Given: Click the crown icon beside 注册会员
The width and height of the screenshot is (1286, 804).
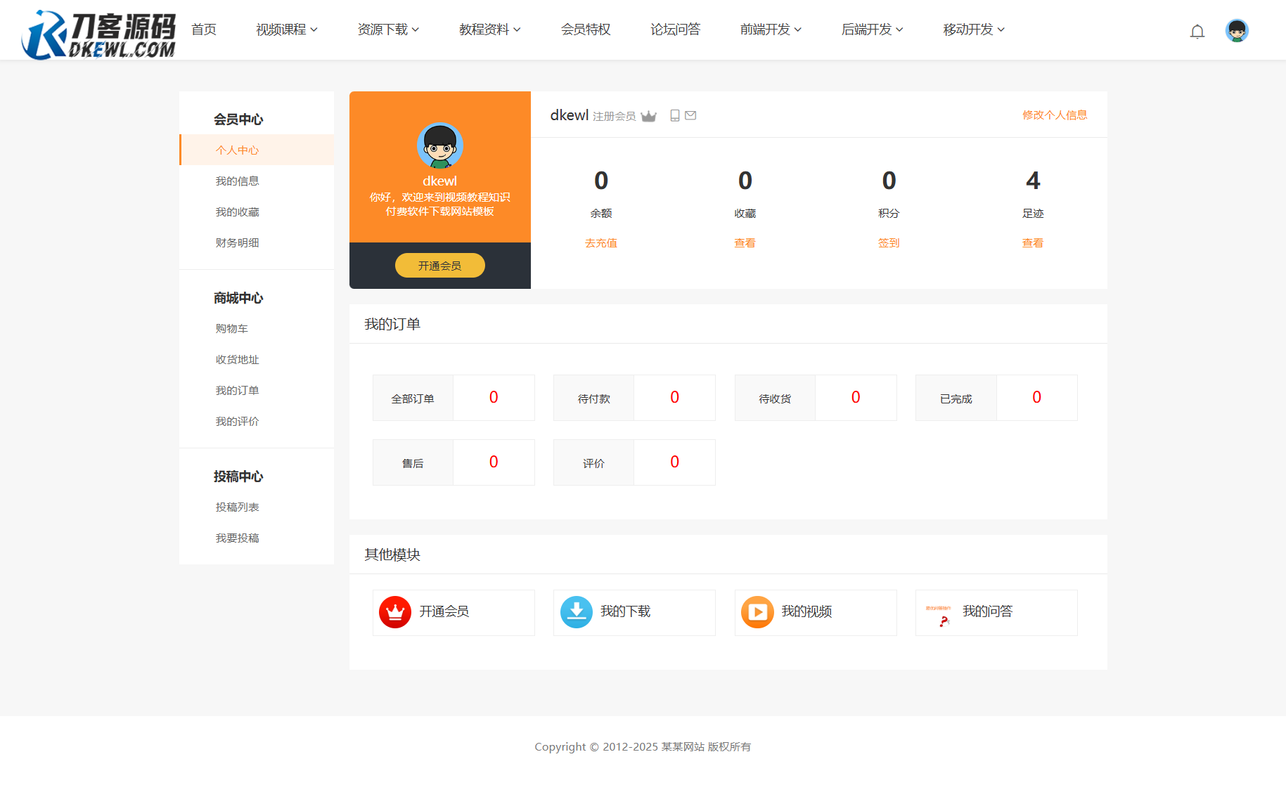Looking at the screenshot, I should 648,115.
